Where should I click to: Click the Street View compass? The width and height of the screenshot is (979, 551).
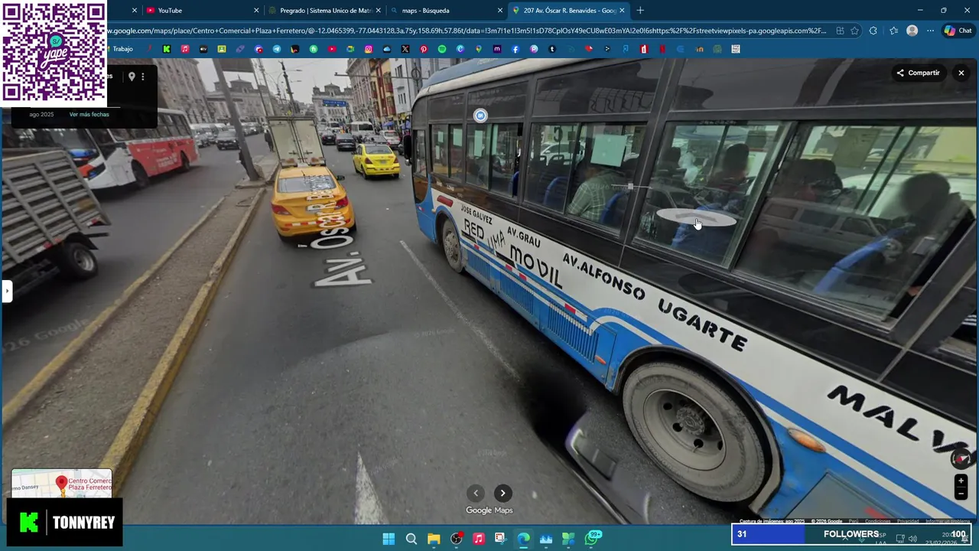[961, 459]
